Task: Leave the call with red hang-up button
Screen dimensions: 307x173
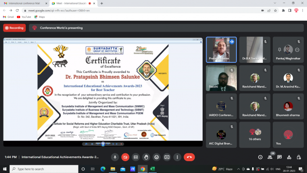Action: click(189, 157)
